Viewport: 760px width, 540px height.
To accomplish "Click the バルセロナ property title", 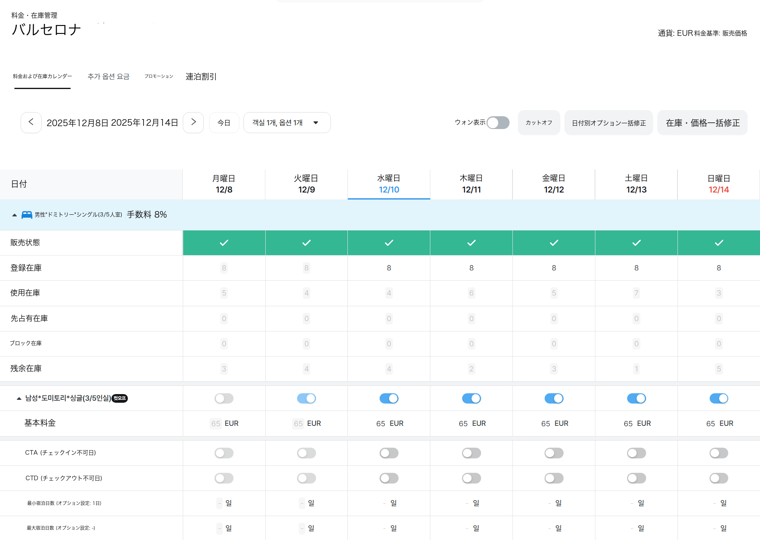I will coord(46,30).
